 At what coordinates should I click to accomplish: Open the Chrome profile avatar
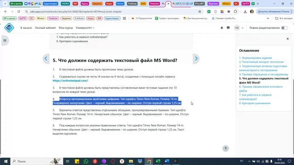pyautogui.click(x=252, y=11)
